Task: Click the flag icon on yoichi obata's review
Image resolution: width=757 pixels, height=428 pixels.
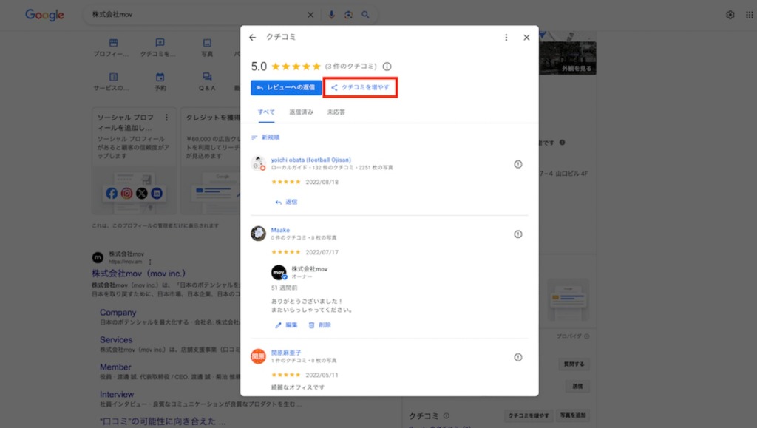Action: point(517,164)
